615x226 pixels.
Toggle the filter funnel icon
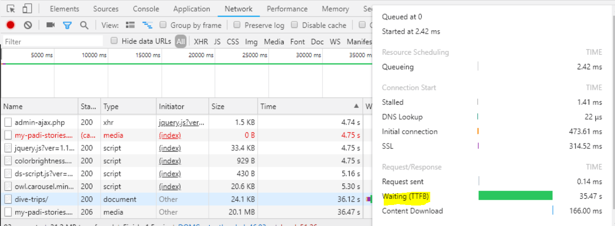67,25
